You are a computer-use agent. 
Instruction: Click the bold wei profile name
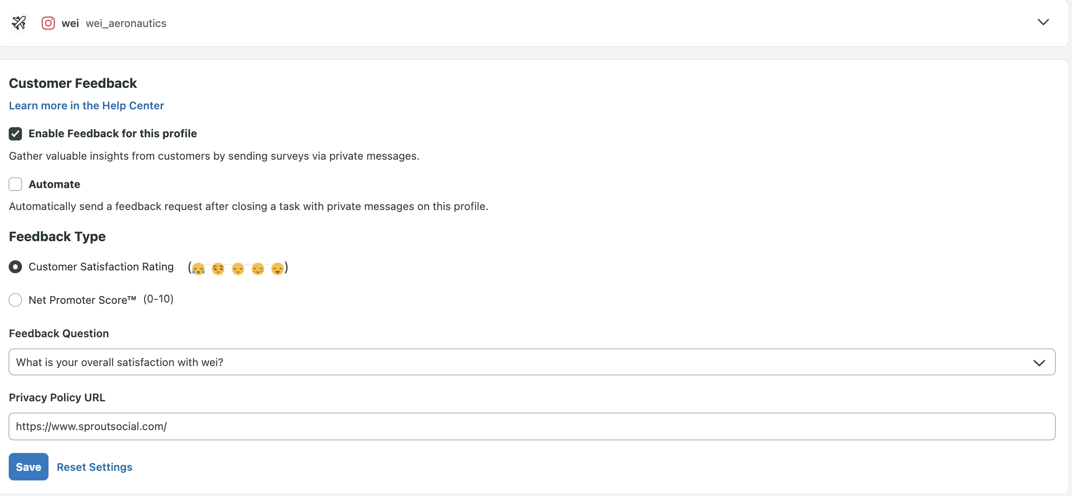click(70, 23)
